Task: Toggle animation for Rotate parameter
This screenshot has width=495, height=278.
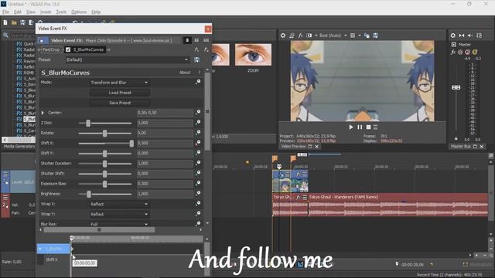Action: 198,132
